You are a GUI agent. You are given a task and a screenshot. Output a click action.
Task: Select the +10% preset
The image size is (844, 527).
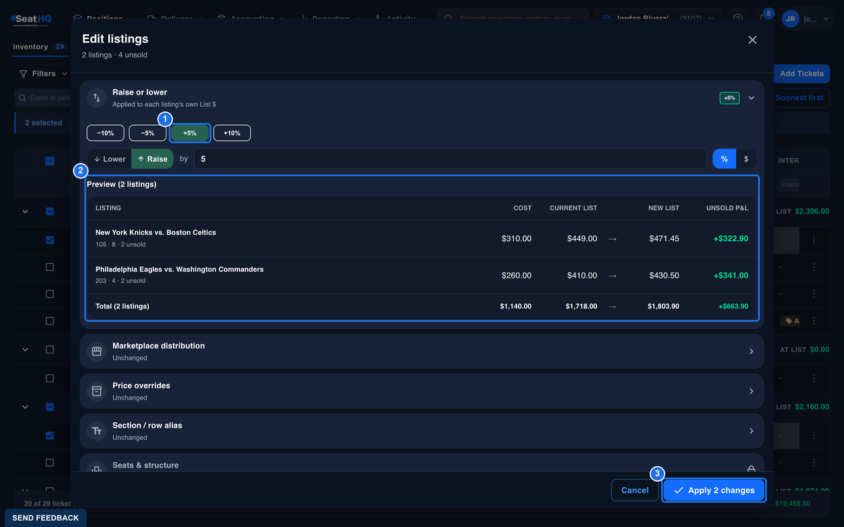232,133
